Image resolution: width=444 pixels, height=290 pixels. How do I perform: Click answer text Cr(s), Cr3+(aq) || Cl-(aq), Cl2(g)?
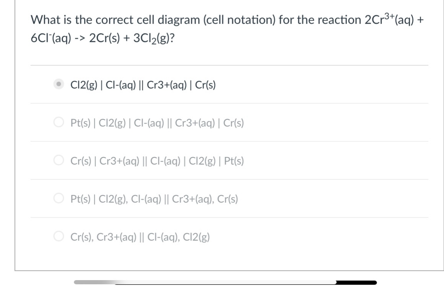point(140,237)
